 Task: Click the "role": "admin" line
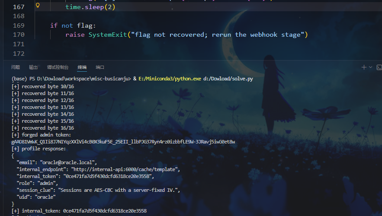tap(37, 183)
